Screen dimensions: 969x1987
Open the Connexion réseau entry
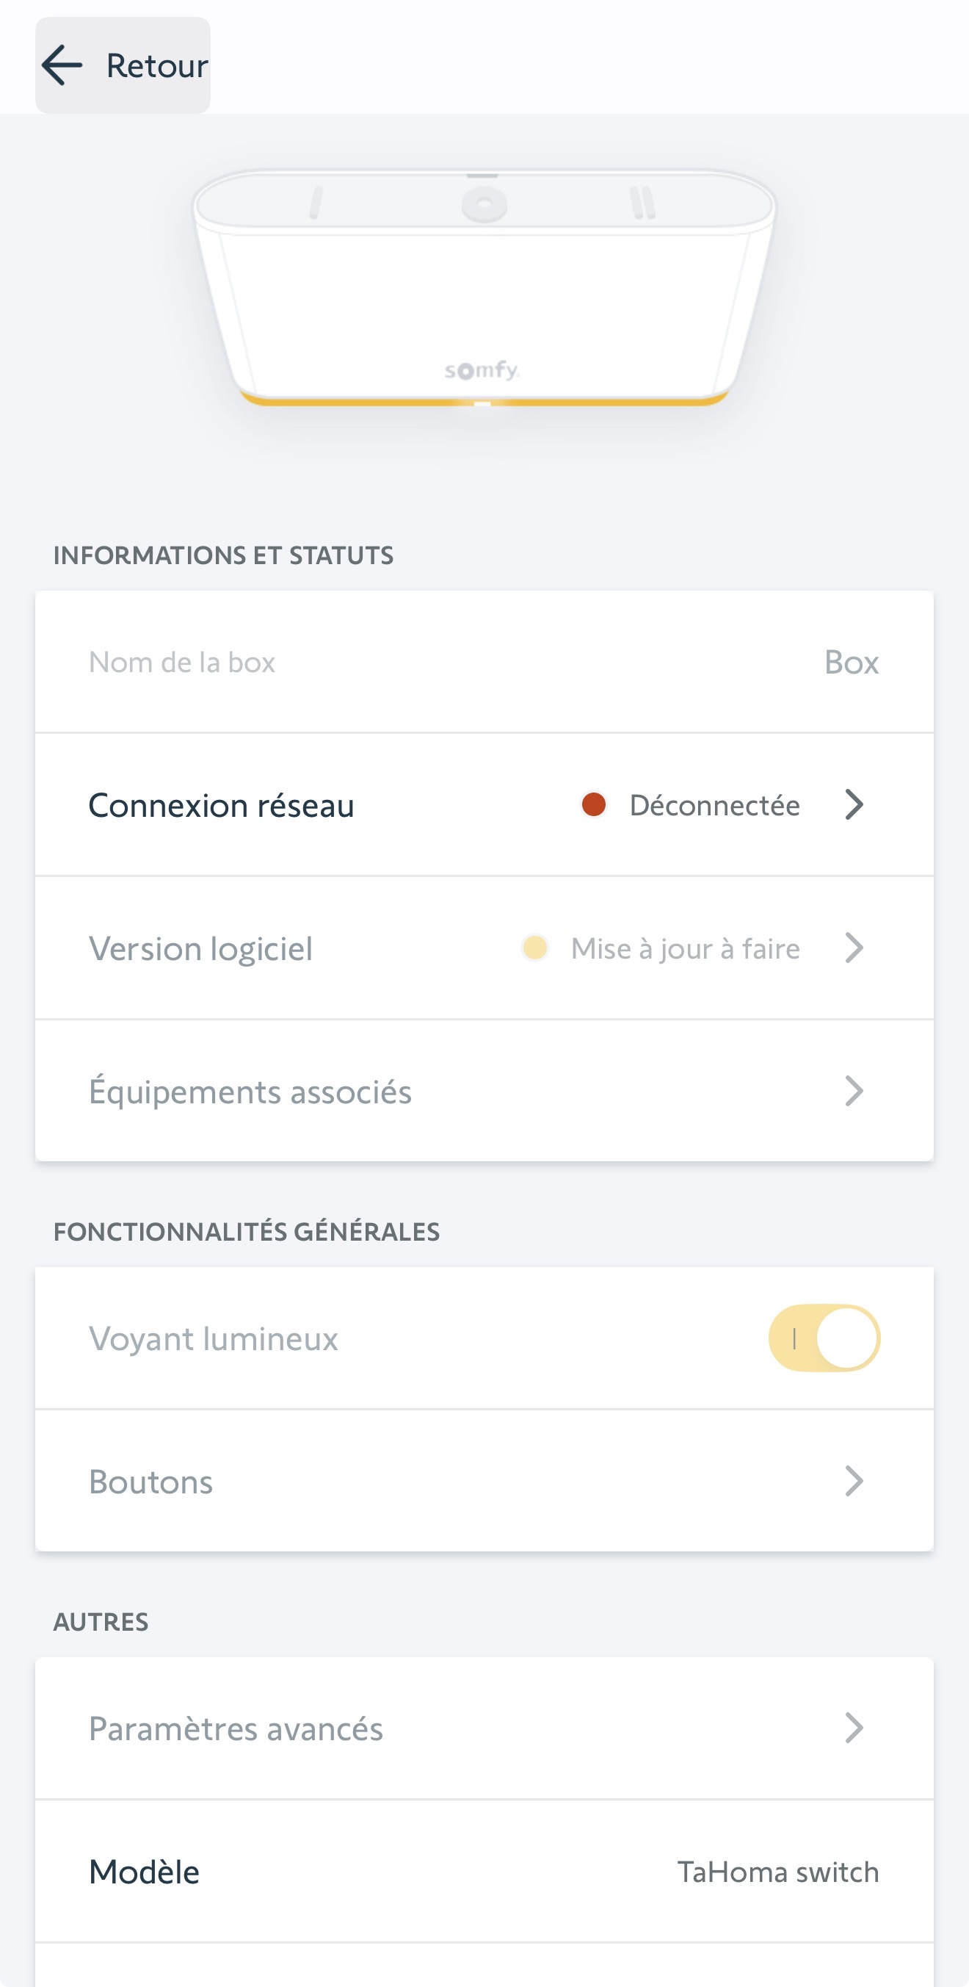click(x=222, y=805)
